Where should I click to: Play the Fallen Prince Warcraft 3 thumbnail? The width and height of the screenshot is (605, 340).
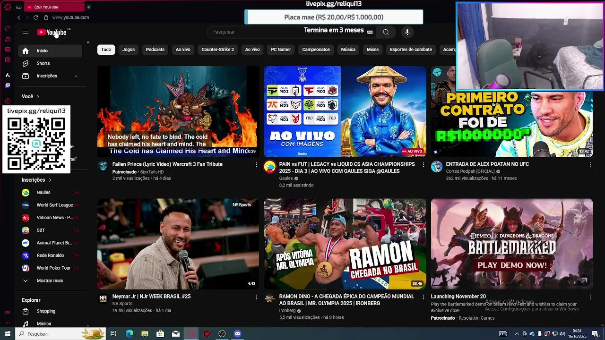178,111
